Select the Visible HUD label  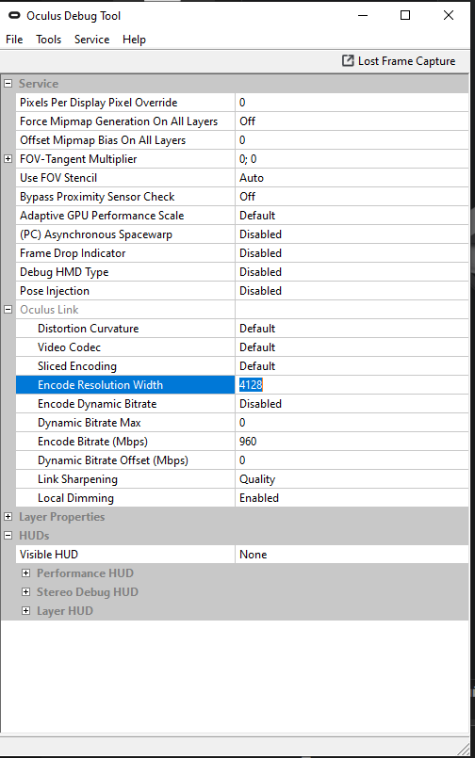(49, 555)
